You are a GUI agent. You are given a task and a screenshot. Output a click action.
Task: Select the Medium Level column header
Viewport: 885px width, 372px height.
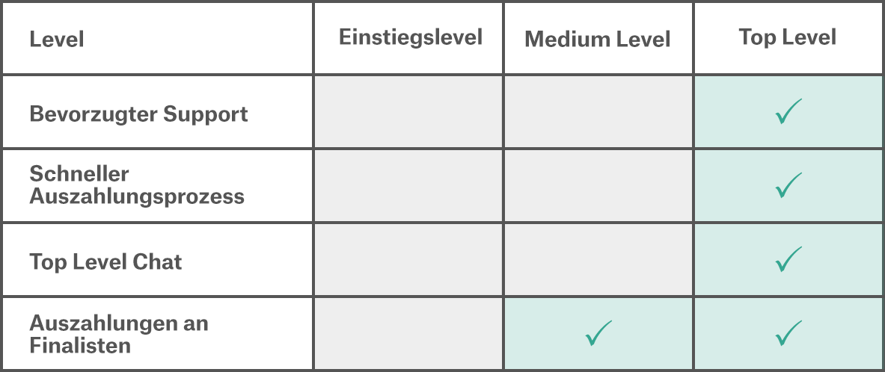pyautogui.click(x=598, y=39)
